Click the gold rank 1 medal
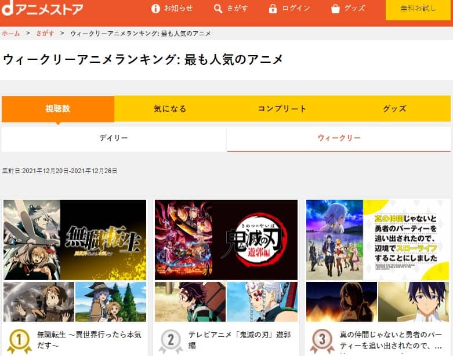453x356 pixels. coord(19,340)
